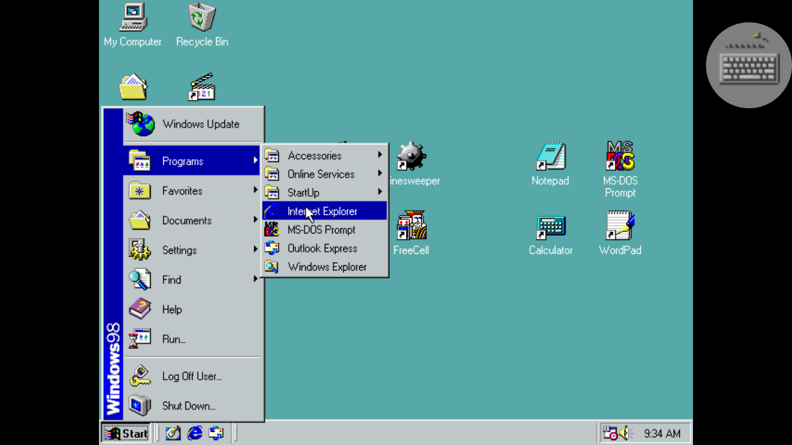Screen dimensions: 792x445
Task: Click the Show Desktop quick launch icon
Action: tap(173, 433)
